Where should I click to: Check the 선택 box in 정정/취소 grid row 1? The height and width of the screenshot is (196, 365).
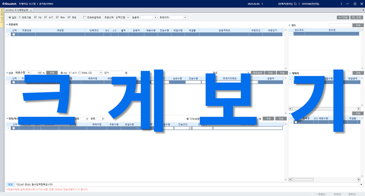point(14,128)
